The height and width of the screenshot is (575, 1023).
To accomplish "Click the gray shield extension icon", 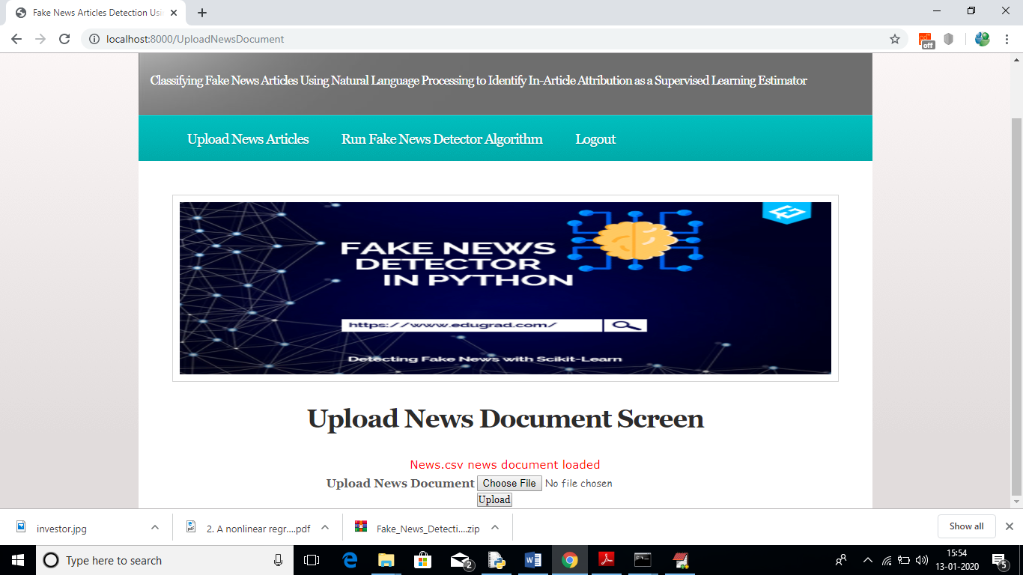I will tap(949, 39).
